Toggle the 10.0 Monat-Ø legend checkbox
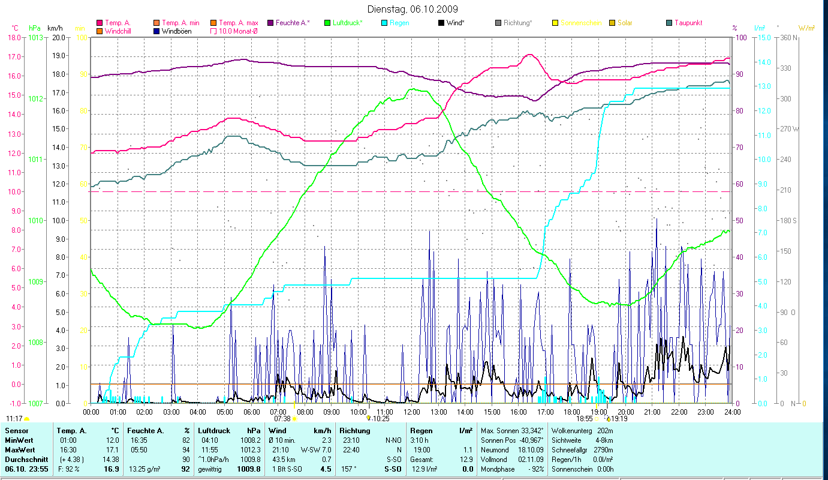 (213, 31)
